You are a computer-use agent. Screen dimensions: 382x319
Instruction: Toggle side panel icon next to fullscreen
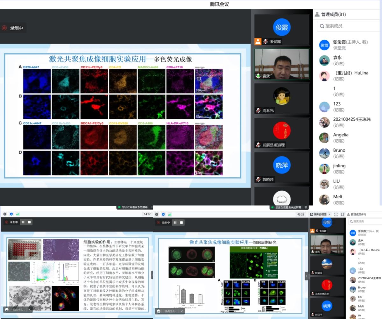(x=343, y=214)
